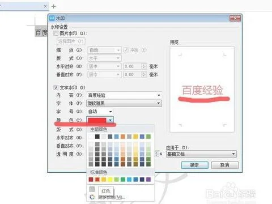
Task: Pick darkest green shade in theme colors bottom row
Action: click(x=148, y=164)
